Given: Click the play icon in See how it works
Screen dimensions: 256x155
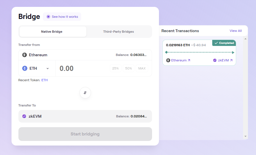Looking at the screenshot, I should 48,17.
